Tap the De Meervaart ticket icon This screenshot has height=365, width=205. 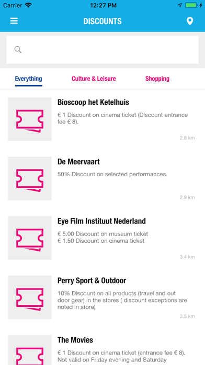[30, 178]
